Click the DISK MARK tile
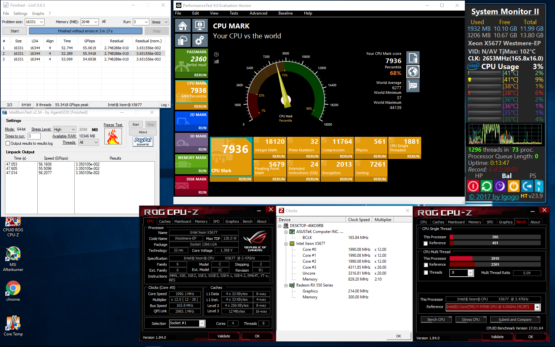555x347 pixels. tap(191, 185)
